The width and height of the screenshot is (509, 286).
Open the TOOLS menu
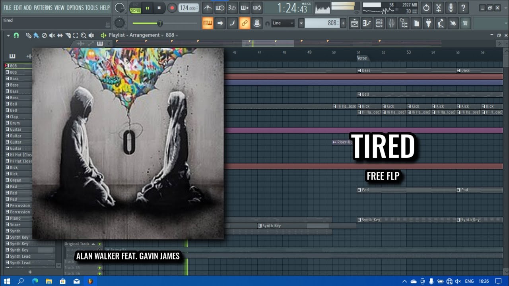pyautogui.click(x=91, y=8)
